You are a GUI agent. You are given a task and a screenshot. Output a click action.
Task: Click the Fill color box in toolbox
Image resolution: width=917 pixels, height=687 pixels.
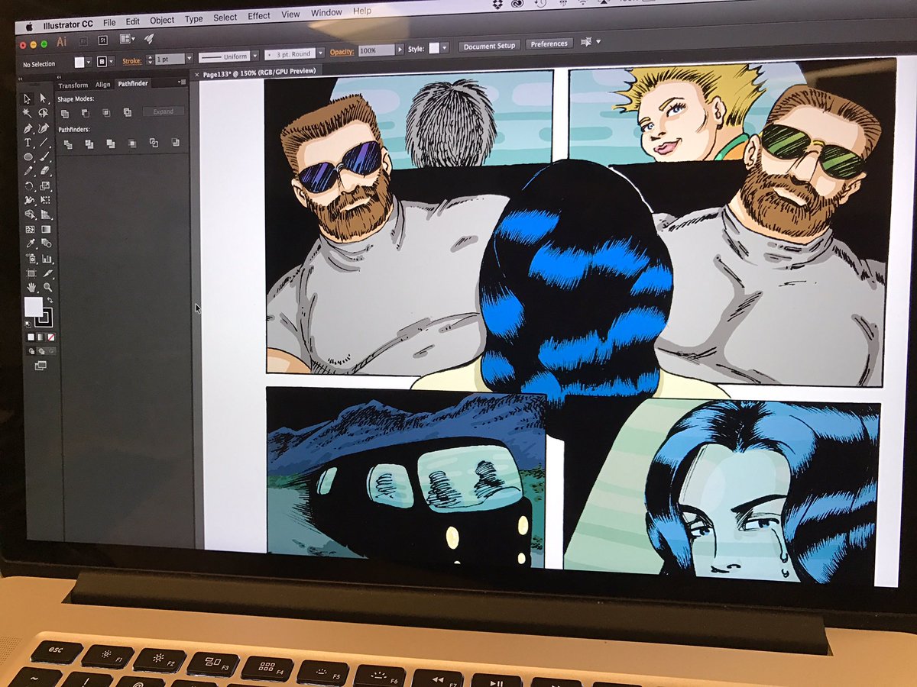(x=34, y=306)
